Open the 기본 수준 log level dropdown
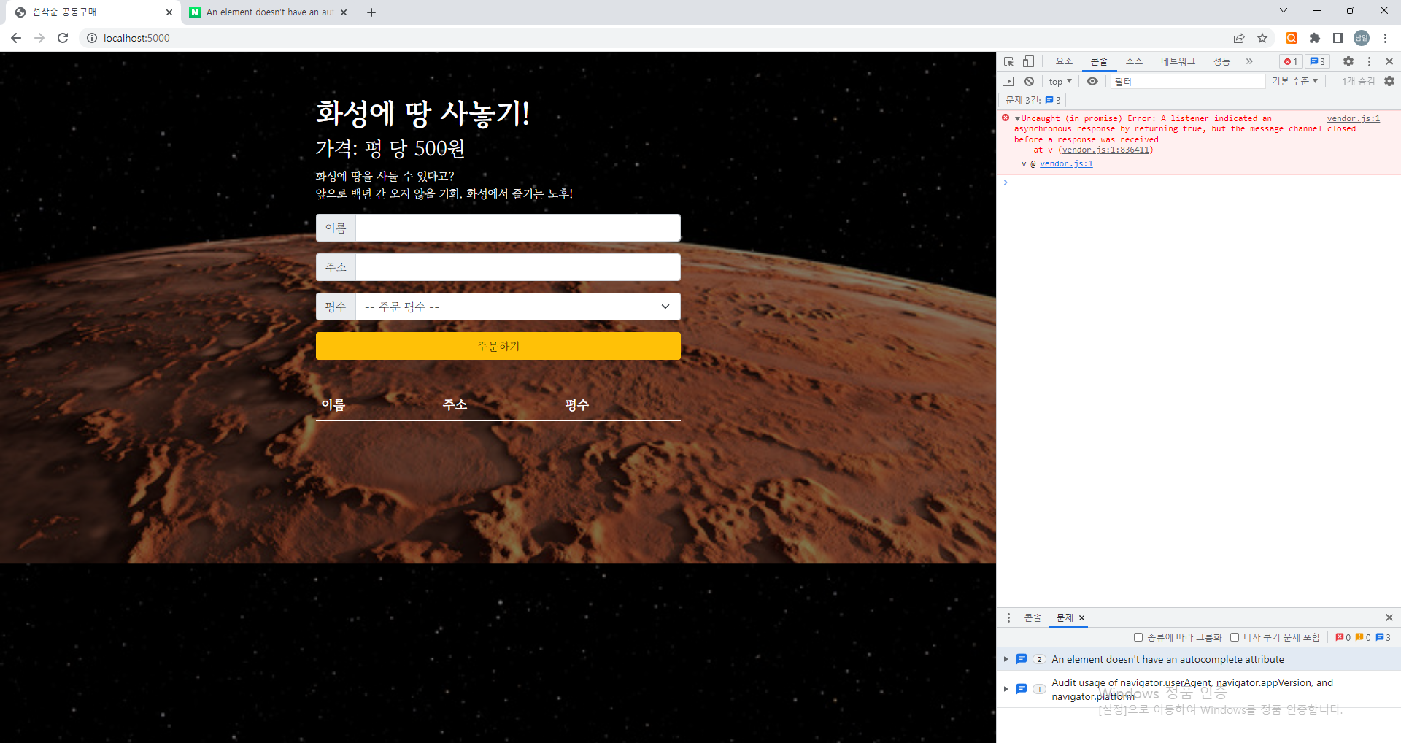Image resolution: width=1401 pixels, height=743 pixels. (x=1295, y=81)
